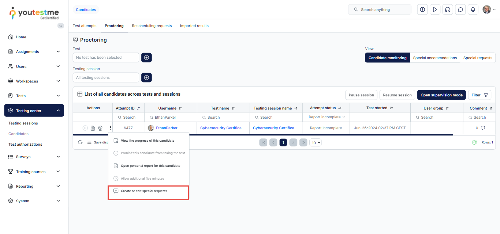Collapse the left sidebar
The image size is (500, 234).
pyautogui.click(x=61, y=26)
